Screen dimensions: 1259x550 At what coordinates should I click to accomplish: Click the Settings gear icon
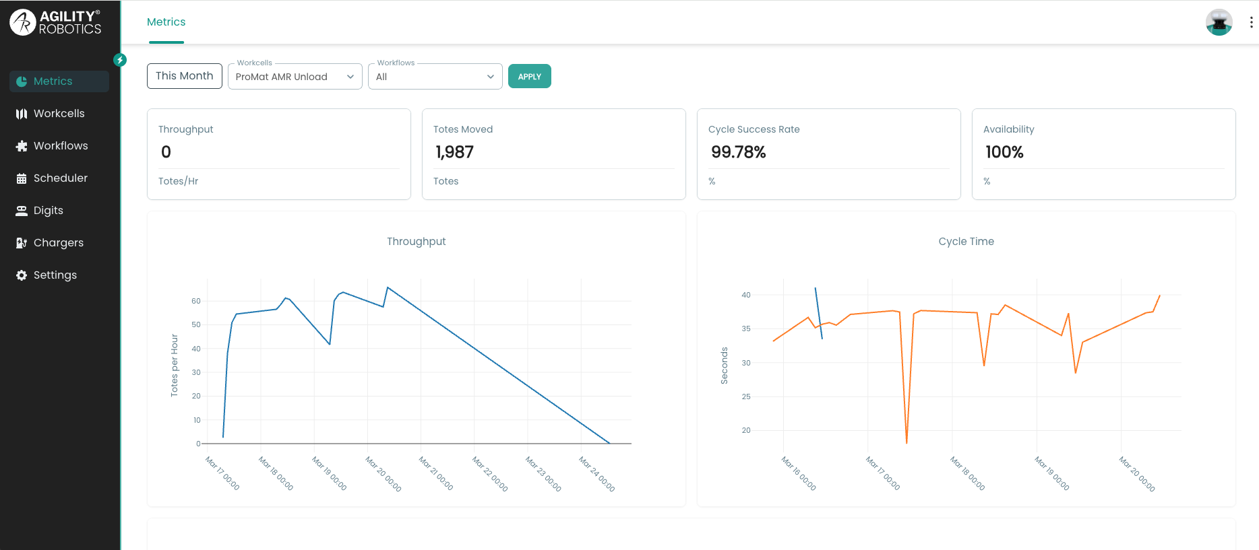22,275
